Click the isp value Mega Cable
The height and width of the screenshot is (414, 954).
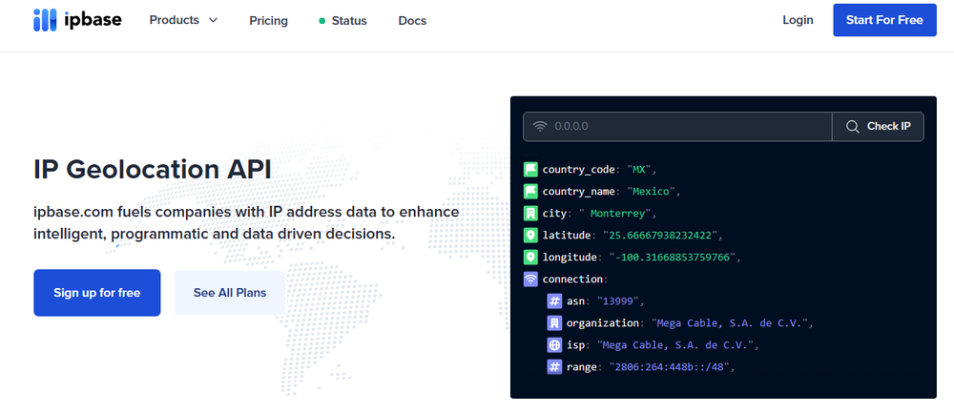pos(676,344)
